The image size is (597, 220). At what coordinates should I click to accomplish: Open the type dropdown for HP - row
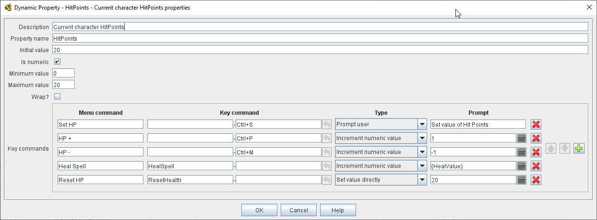coord(422,152)
